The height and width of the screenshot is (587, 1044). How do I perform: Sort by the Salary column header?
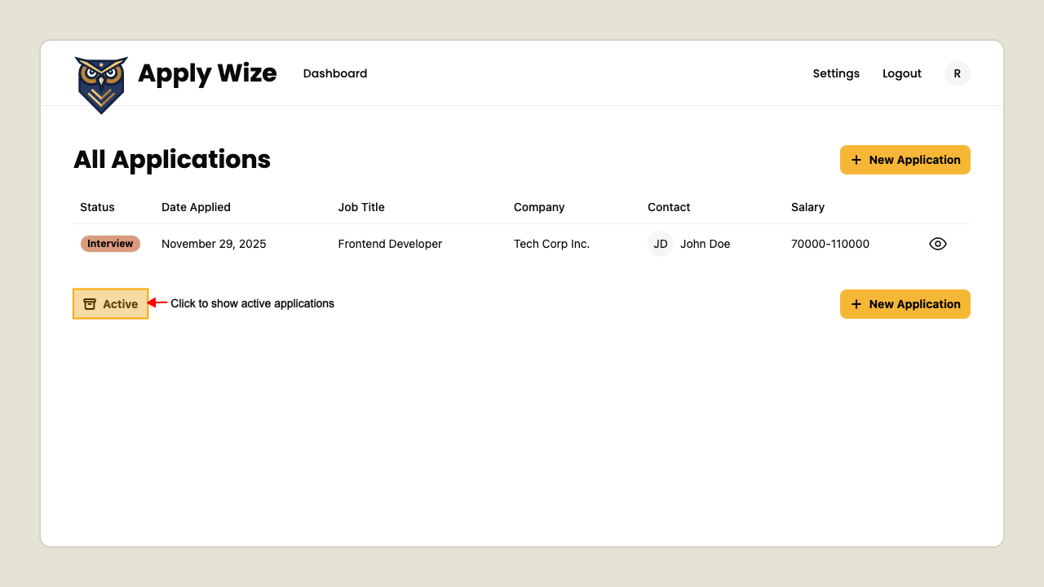[x=807, y=207]
